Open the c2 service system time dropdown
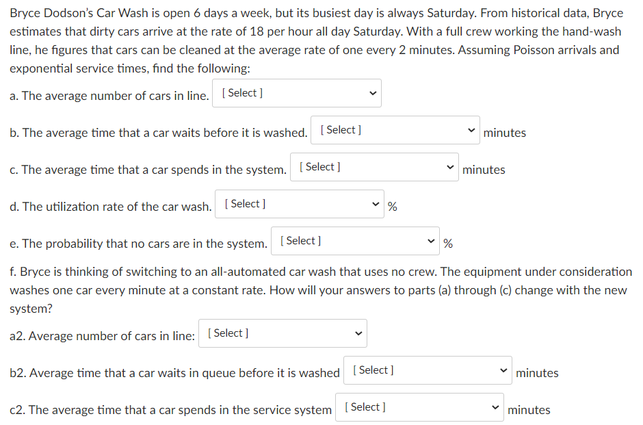 (x=419, y=407)
